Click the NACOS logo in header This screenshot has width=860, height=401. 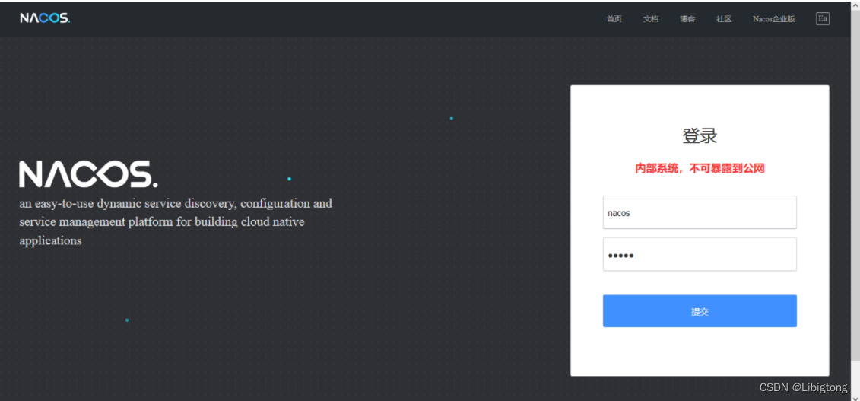[45, 18]
